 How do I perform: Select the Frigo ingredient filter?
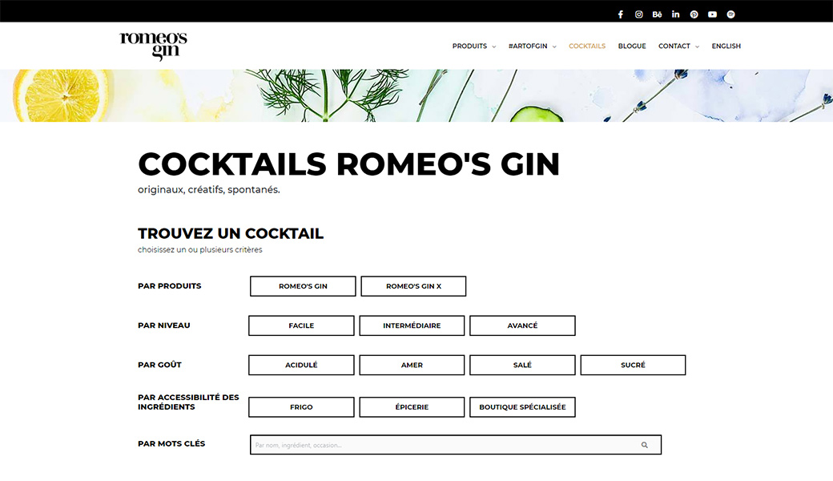[301, 406]
